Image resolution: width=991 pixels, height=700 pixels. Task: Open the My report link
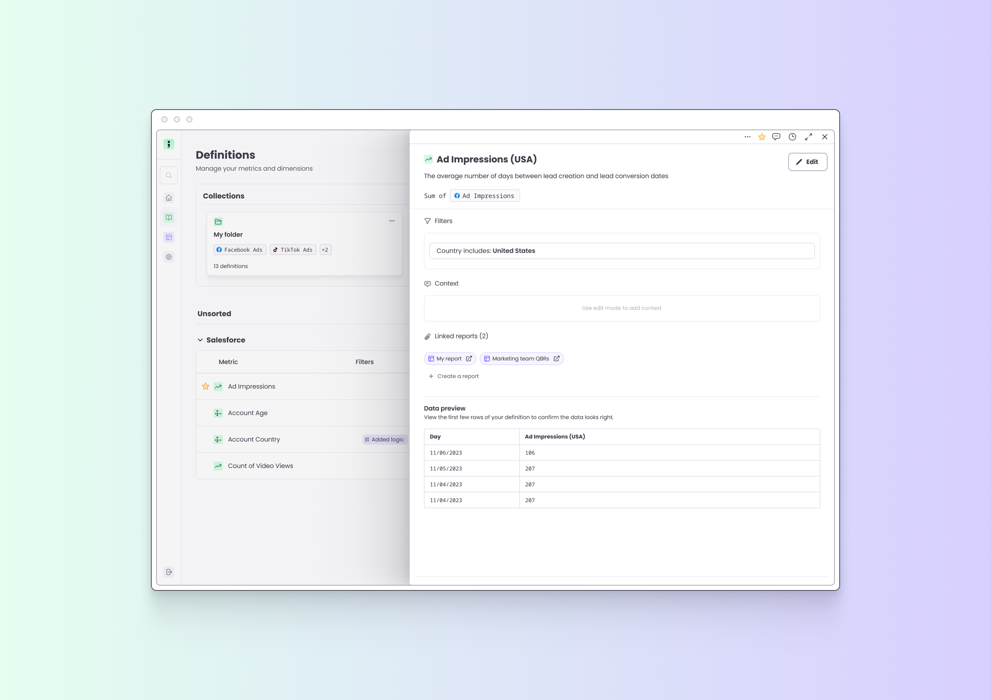(x=450, y=359)
